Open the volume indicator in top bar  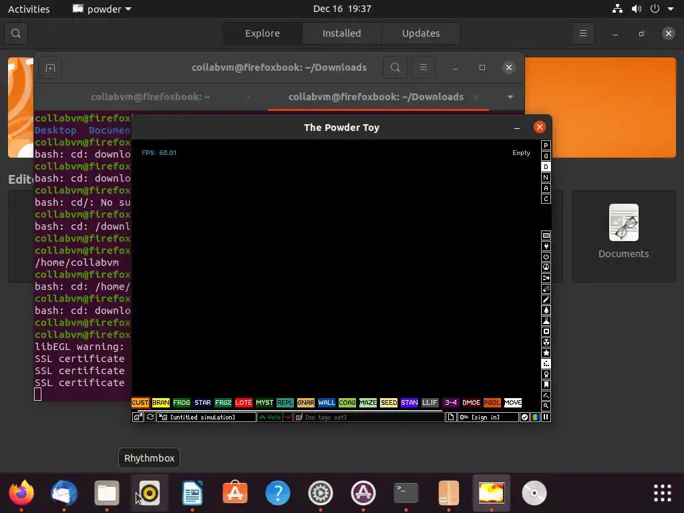point(636,9)
